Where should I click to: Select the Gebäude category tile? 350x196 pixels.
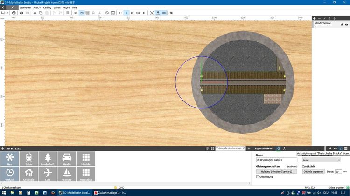click(28, 174)
